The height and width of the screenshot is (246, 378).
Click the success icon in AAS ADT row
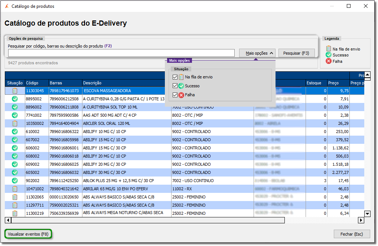pyautogui.click(x=15, y=115)
